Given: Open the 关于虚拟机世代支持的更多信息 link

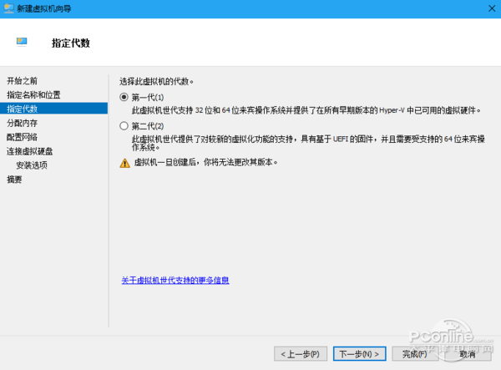Looking at the screenshot, I should [x=175, y=280].
